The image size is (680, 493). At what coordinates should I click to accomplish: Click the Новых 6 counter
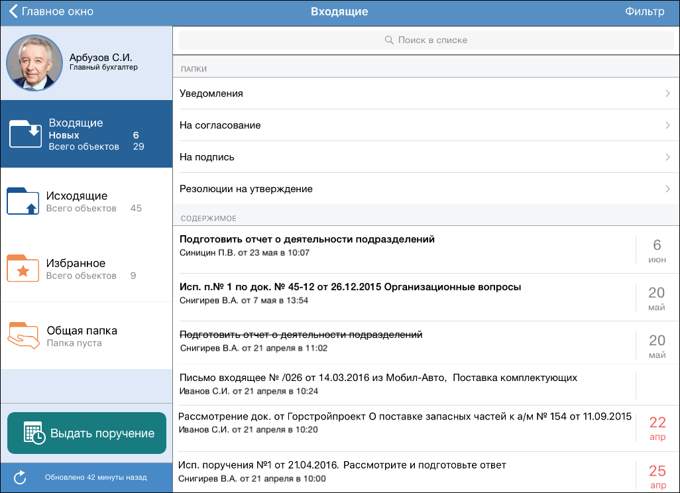click(x=93, y=135)
